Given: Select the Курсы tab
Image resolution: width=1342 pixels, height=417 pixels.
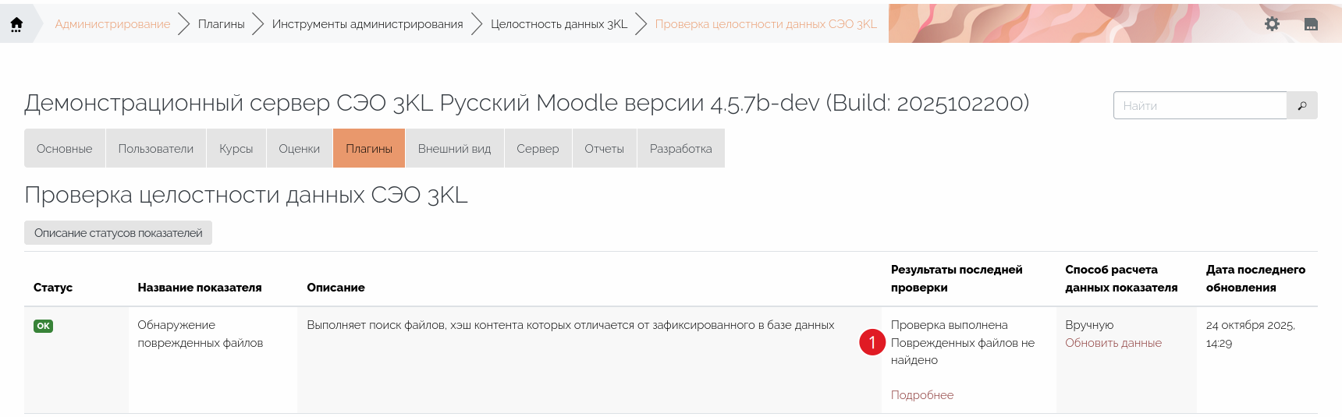Looking at the screenshot, I should (x=236, y=148).
